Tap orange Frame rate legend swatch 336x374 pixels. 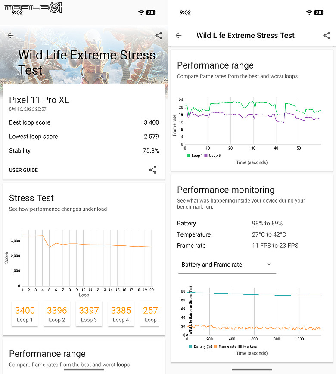[x=215, y=346]
